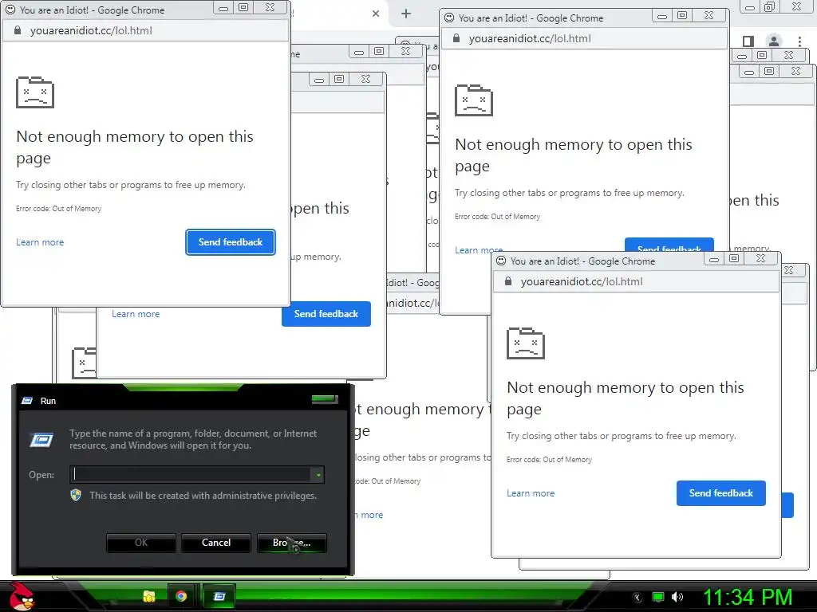Maximize the top-right You are an Idiot popup
This screenshot has height=612, width=817.
pyautogui.click(x=682, y=15)
